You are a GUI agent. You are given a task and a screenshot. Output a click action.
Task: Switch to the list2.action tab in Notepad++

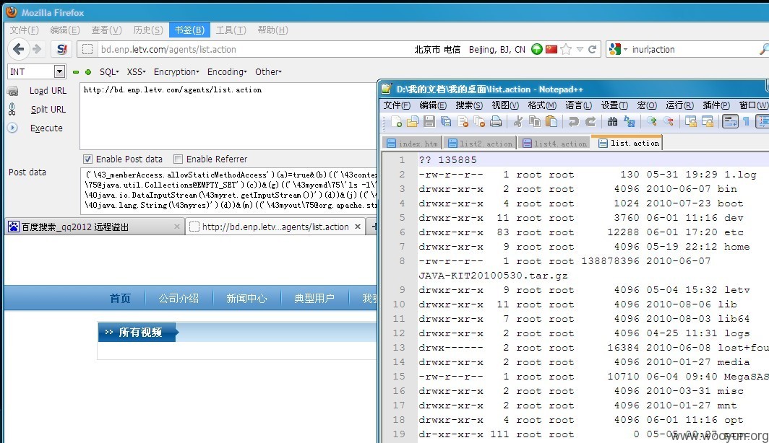(481, 144)
